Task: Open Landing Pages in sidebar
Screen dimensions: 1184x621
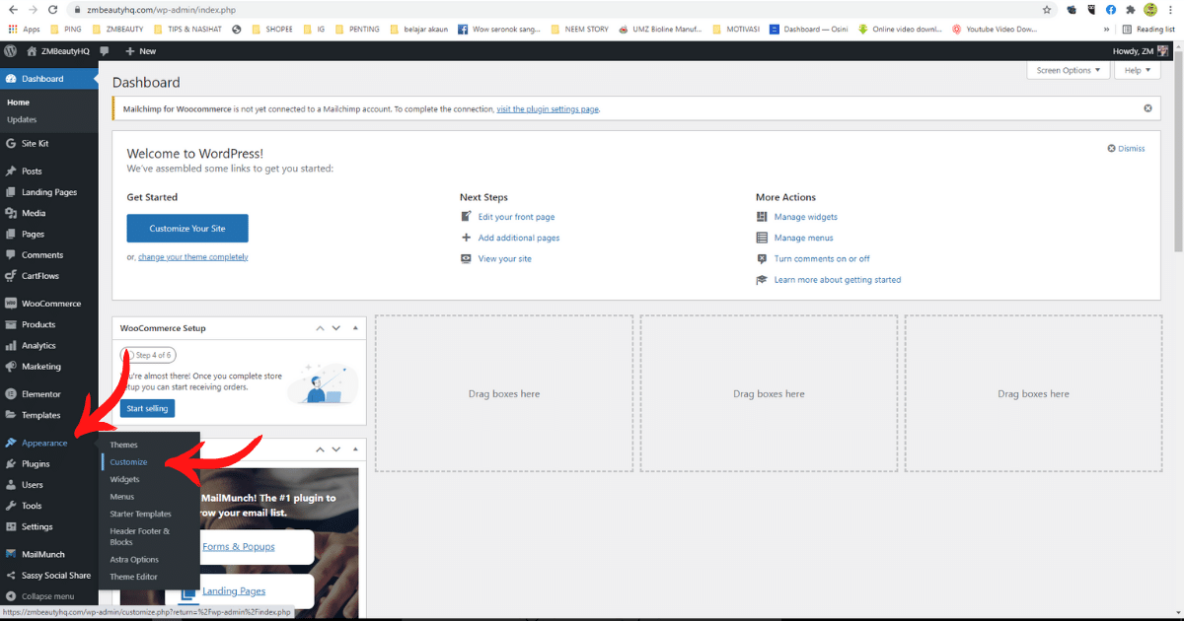Action: pos(49,192)
